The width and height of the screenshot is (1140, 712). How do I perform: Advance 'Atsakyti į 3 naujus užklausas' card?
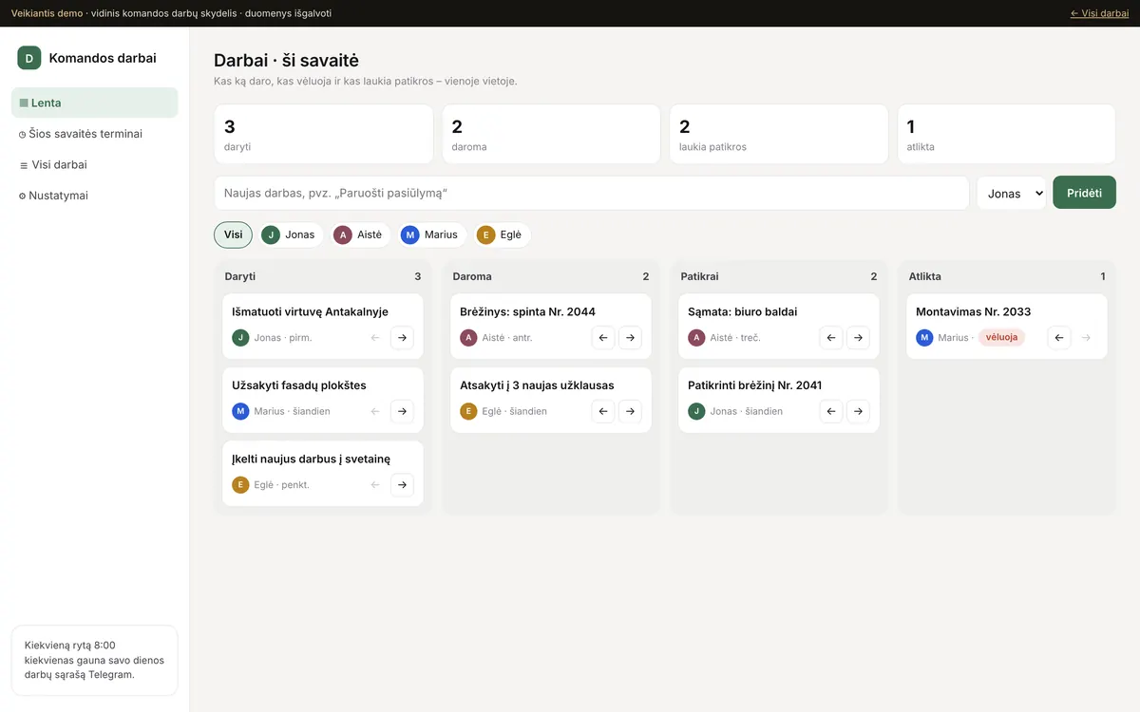(x=630, y=411)
